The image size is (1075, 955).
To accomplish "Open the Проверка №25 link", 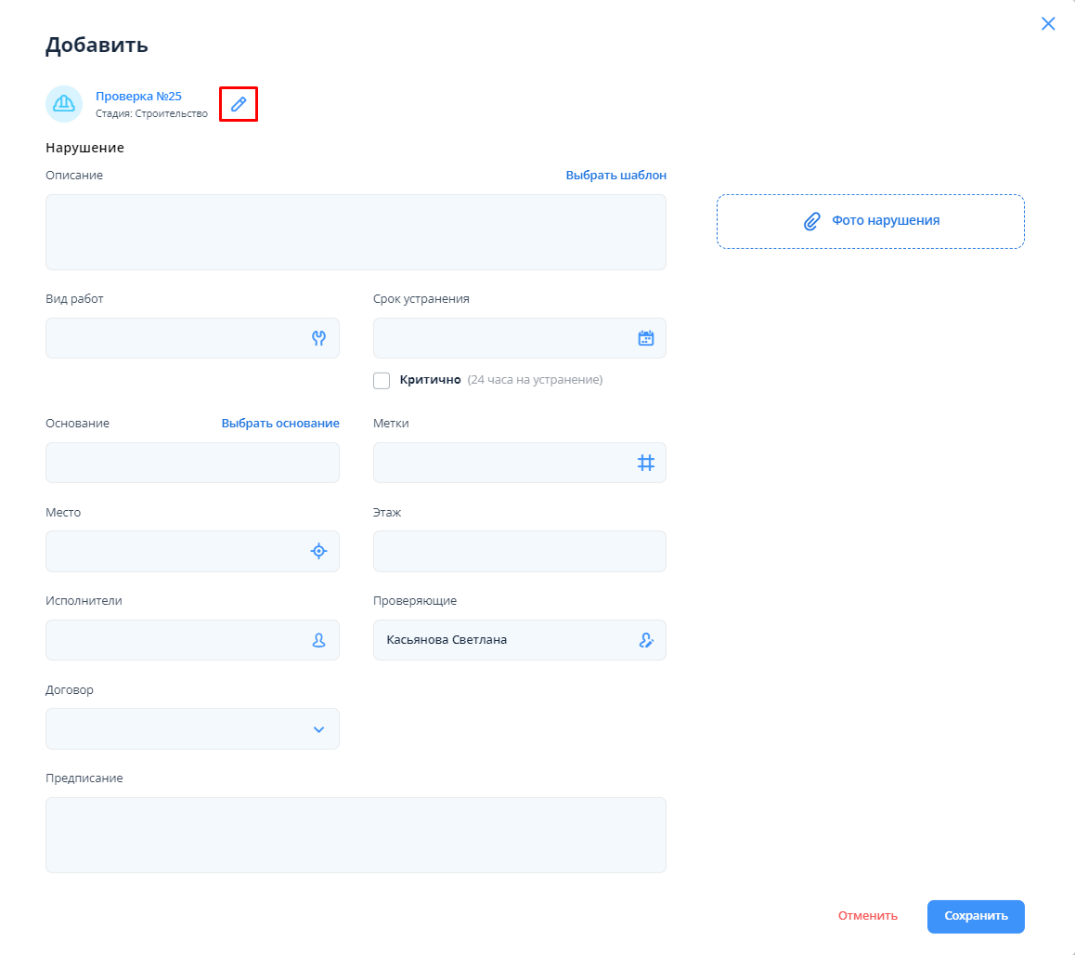I will (x=138, y=96).
